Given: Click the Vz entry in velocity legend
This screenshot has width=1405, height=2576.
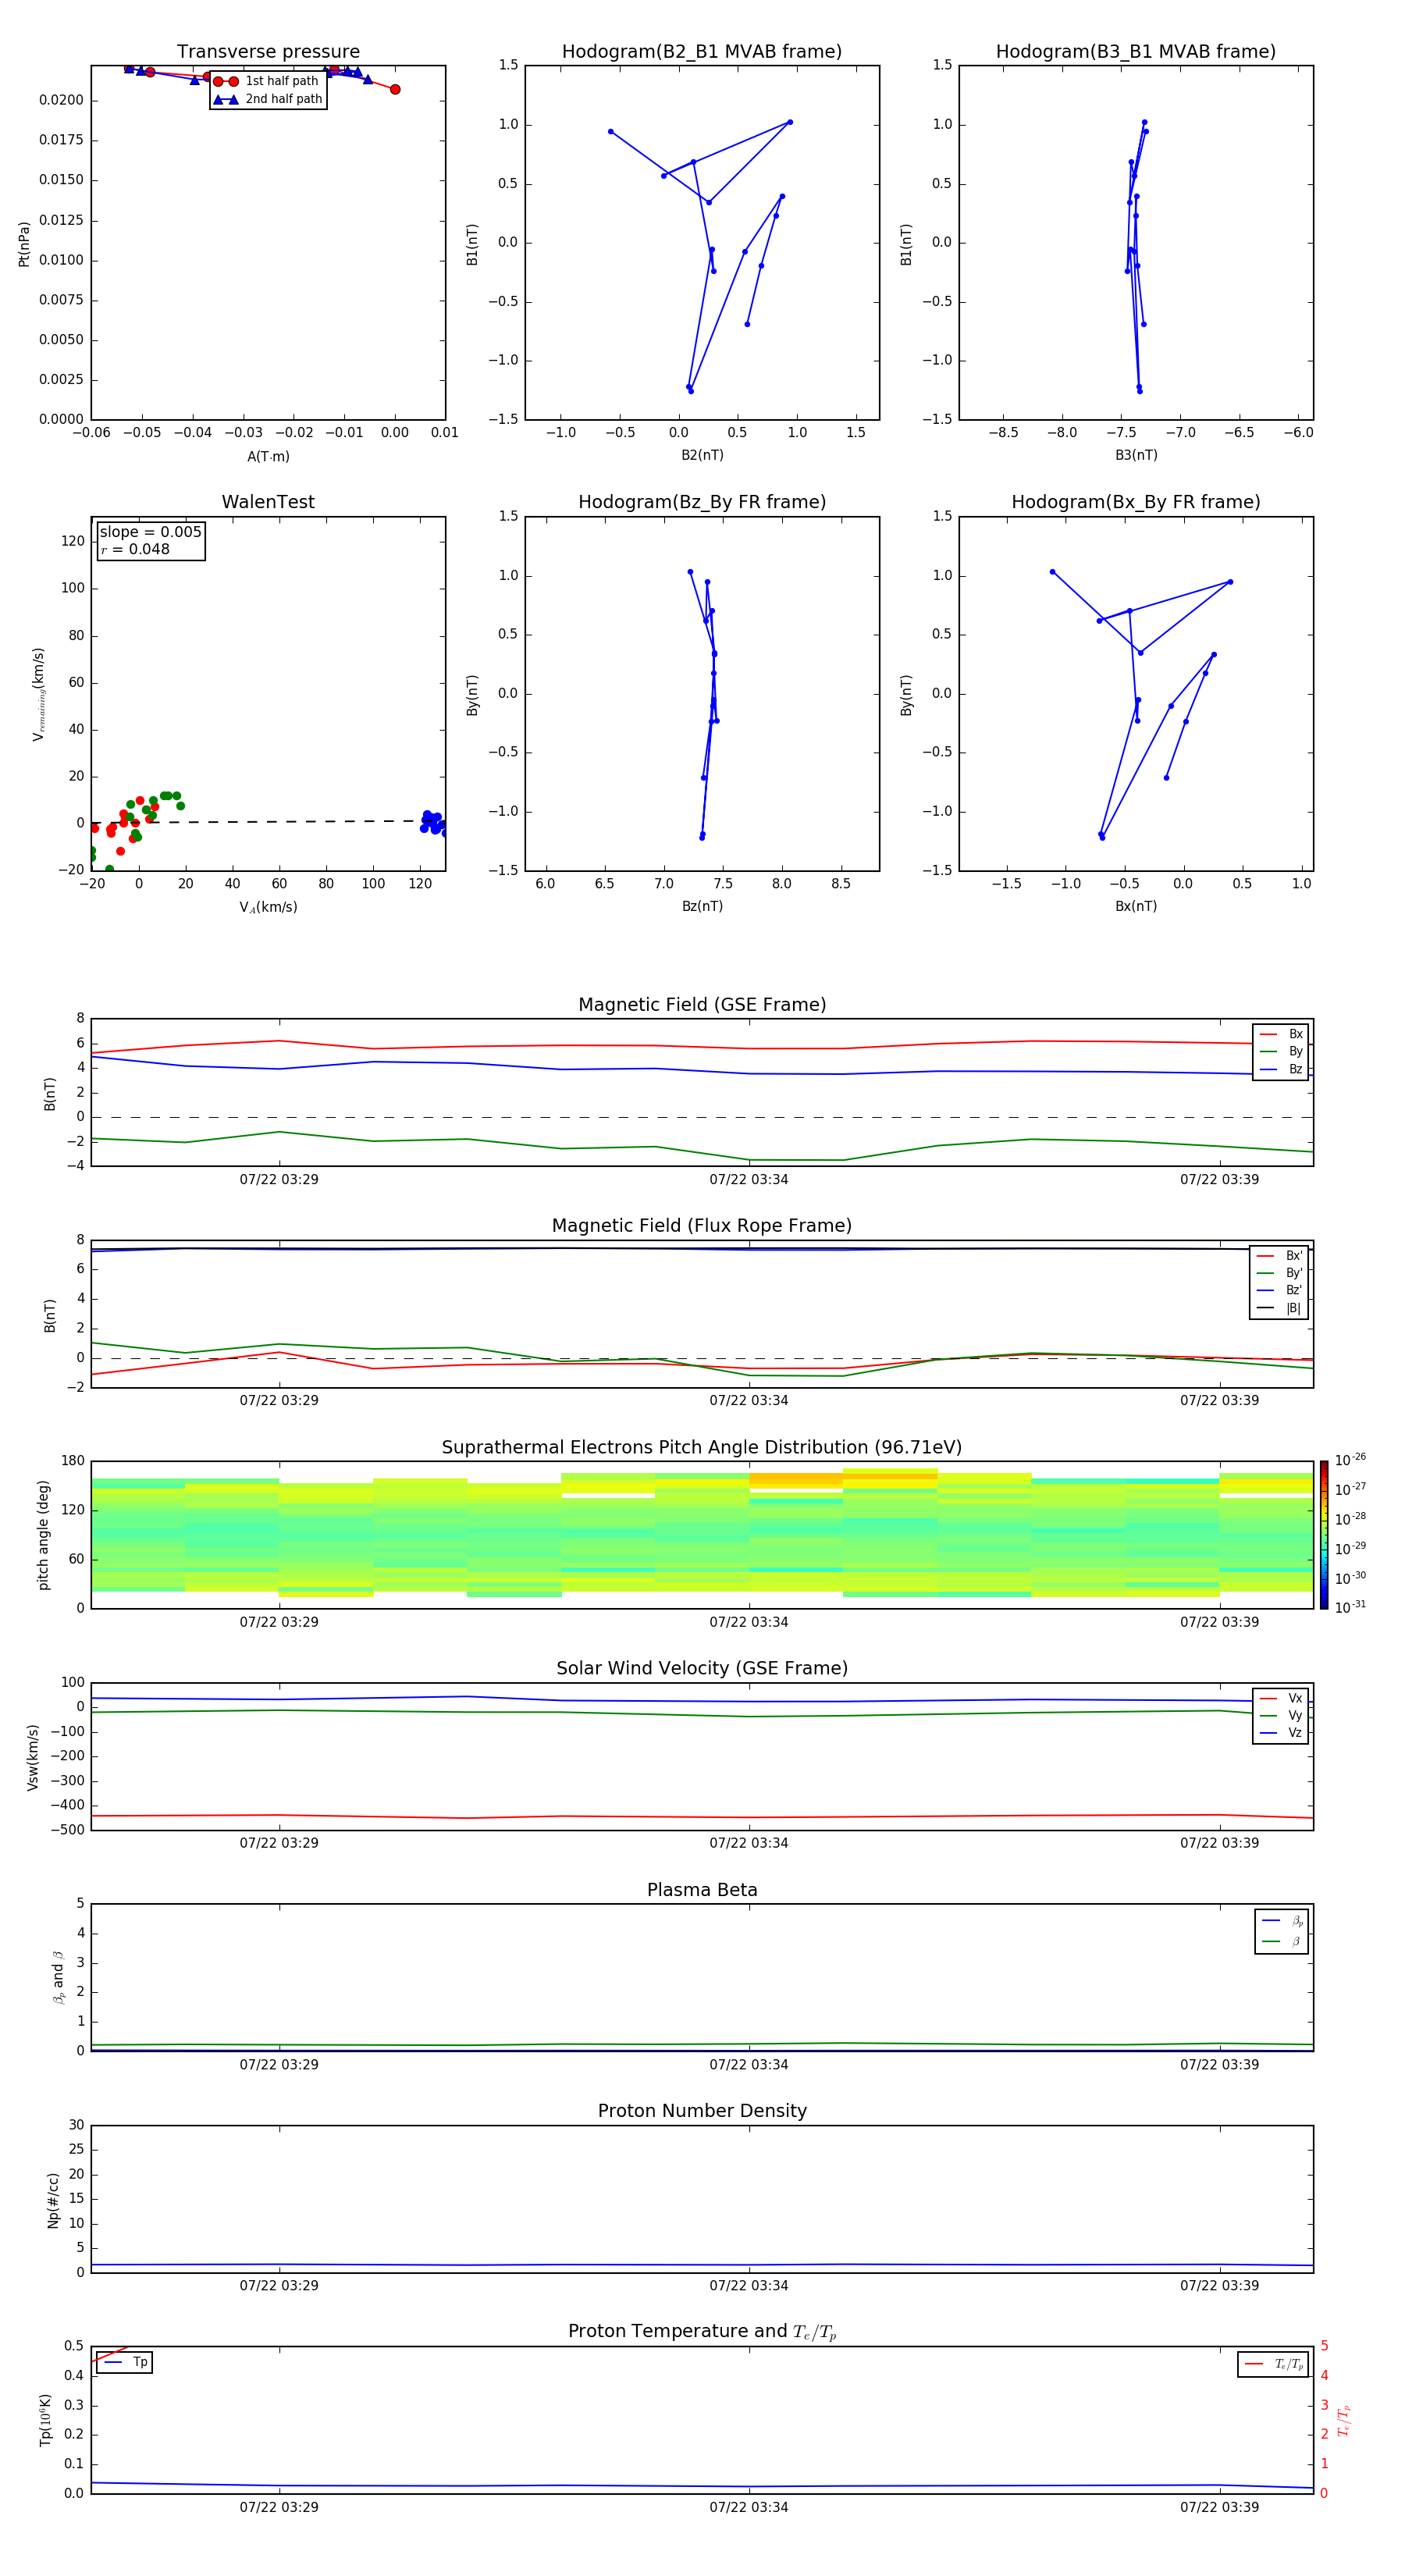Looking at the screenshot, I should pos(1281,1733).
